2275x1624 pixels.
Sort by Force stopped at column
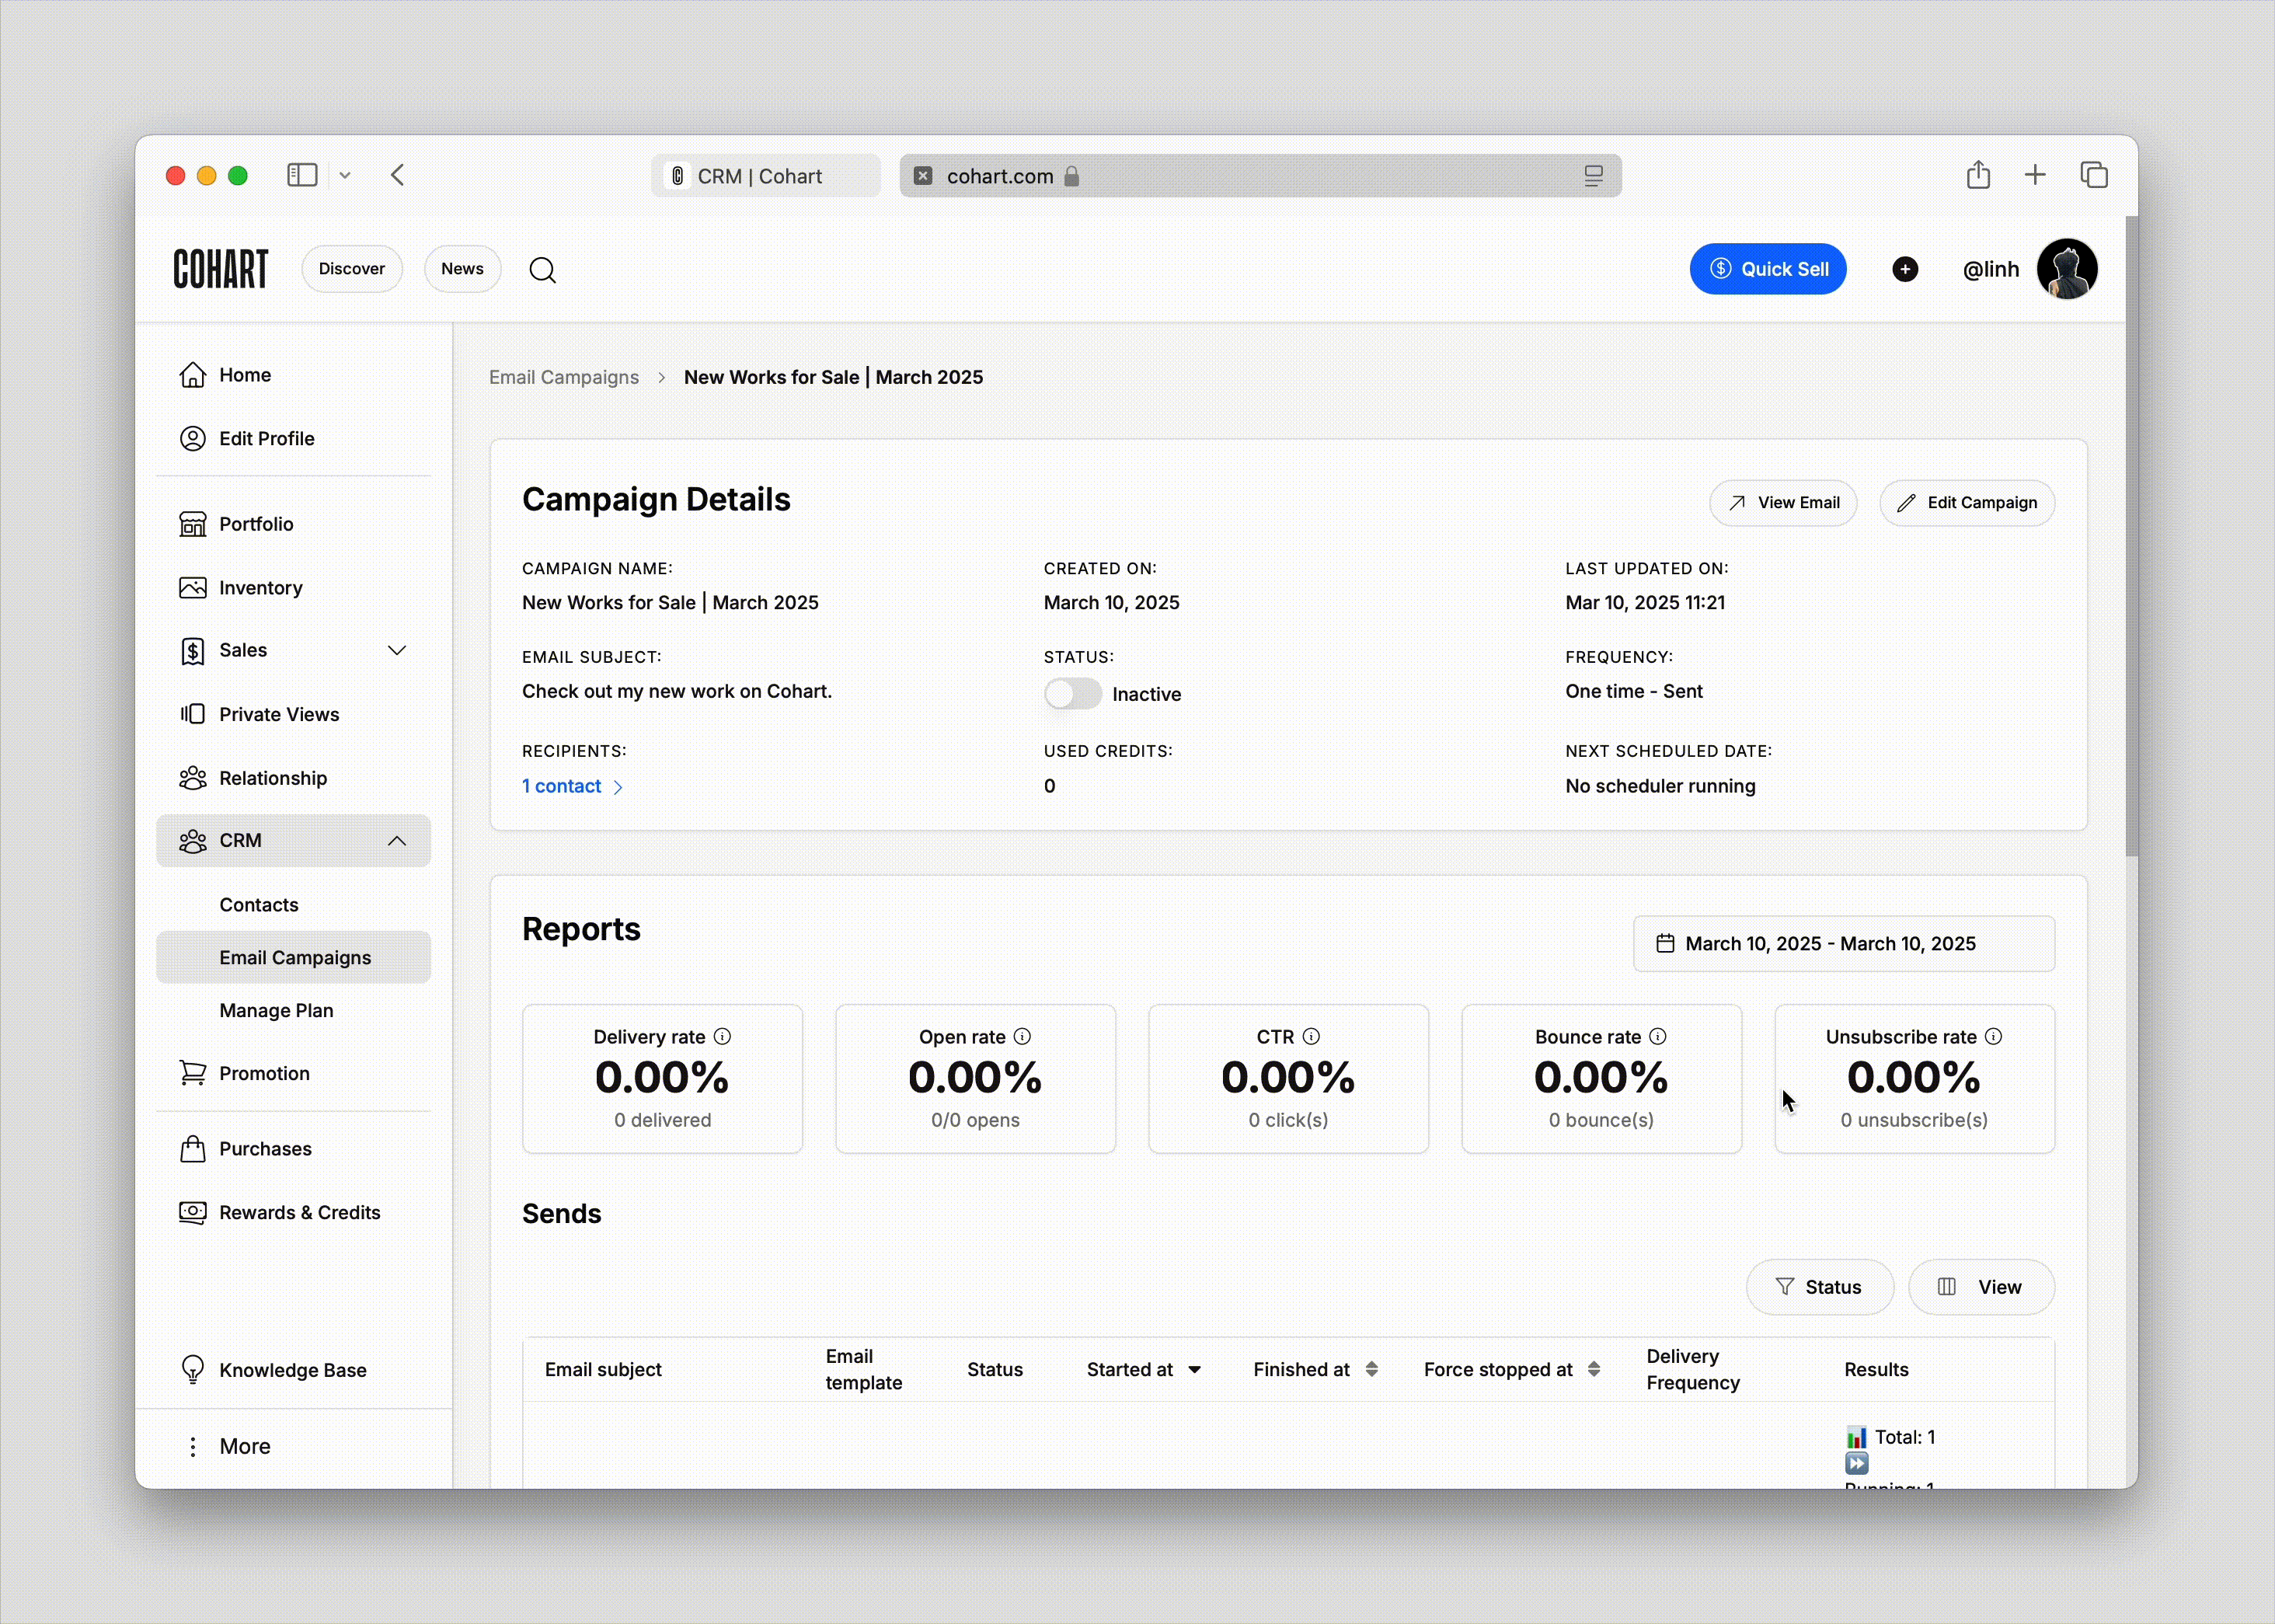(1512, 1370)
